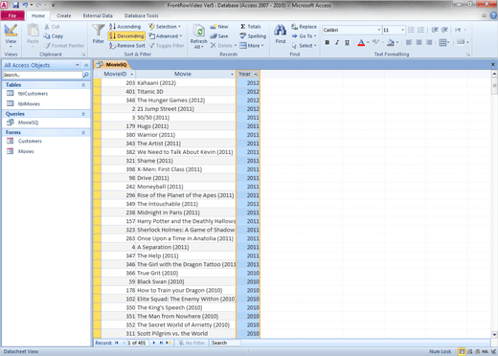
Task: Select the MovieSQ document tab
Action: point(112,65)
